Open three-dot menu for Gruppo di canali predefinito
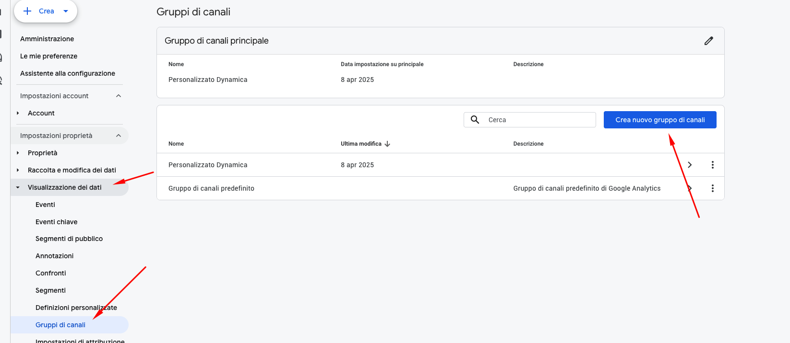The width and height of the screenshot is (790, 343). tap(712, 188)
